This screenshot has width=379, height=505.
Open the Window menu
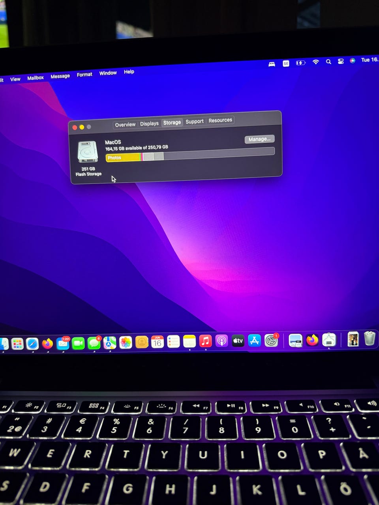pyautogui.click(x=108, y=73)
